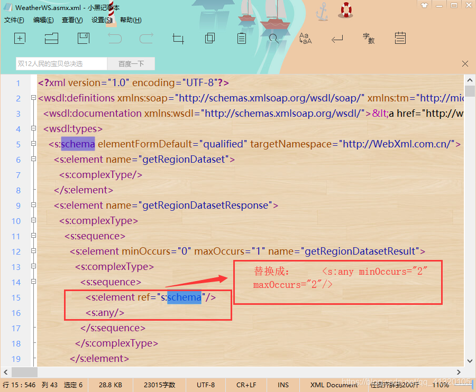This screenshot has height=392, width=476.
Task: Click the <s:any/> text on line 16
Action: click(x=105, y=313)
